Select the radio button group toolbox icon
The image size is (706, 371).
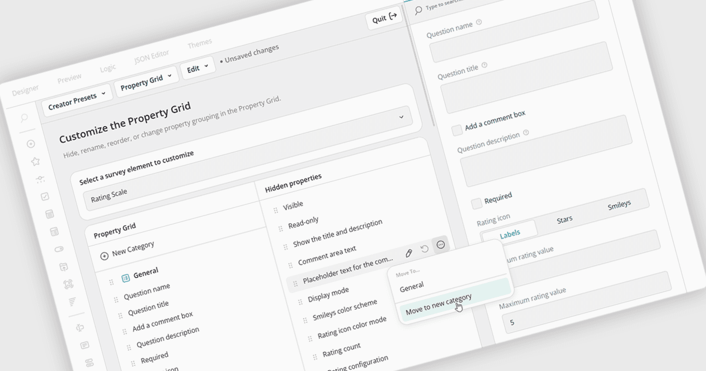click(31, 144)
